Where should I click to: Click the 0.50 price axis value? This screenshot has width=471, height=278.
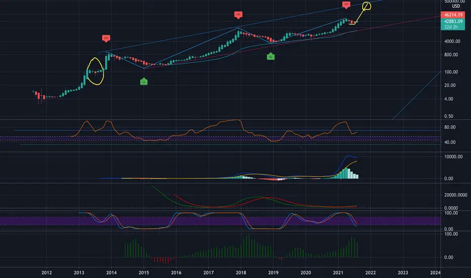449,116
